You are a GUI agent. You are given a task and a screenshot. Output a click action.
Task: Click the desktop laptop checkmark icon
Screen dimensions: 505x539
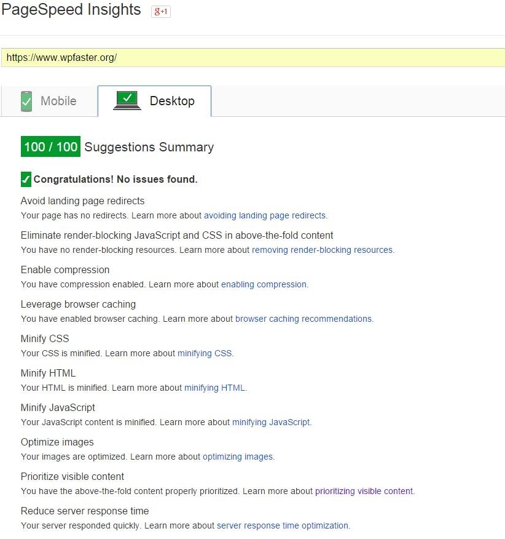point(127,100)
